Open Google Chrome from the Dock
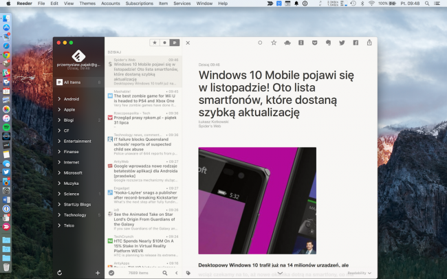This screenshot has width=447, height=279. pyautogui.click(x=6, y=55)
